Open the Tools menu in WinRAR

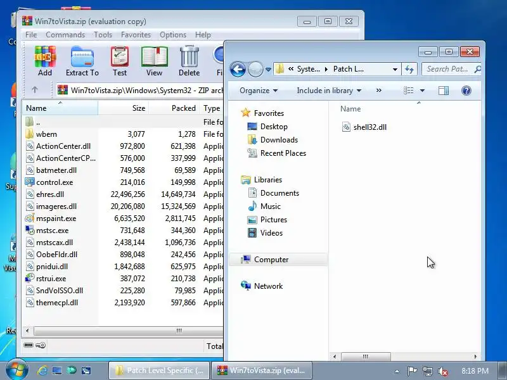tap(103, 35)
